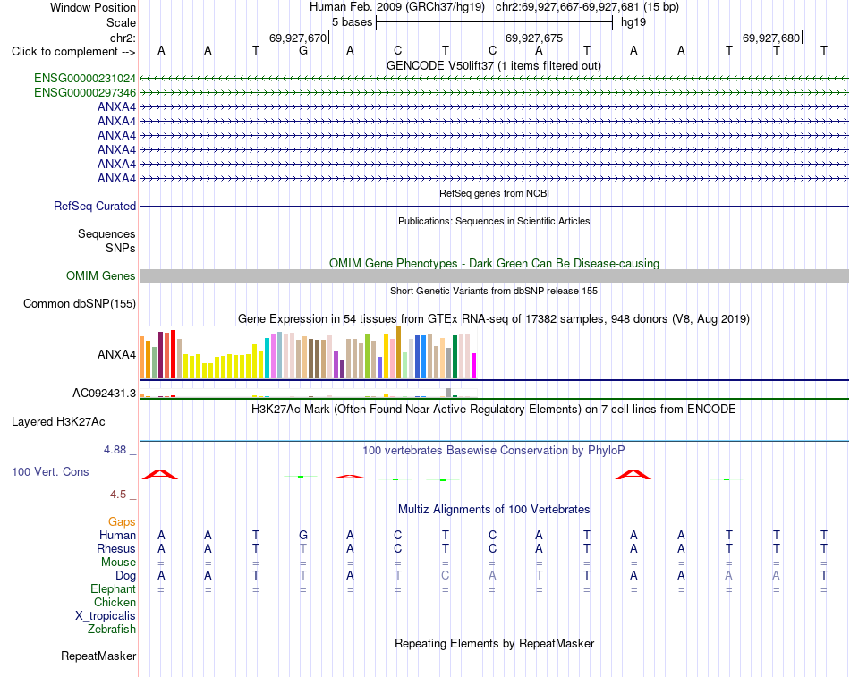Open the Common dbSNP(155) track label
Image resolution: width=850 pixels, height=677 pixels.
(x=80, y=303)
